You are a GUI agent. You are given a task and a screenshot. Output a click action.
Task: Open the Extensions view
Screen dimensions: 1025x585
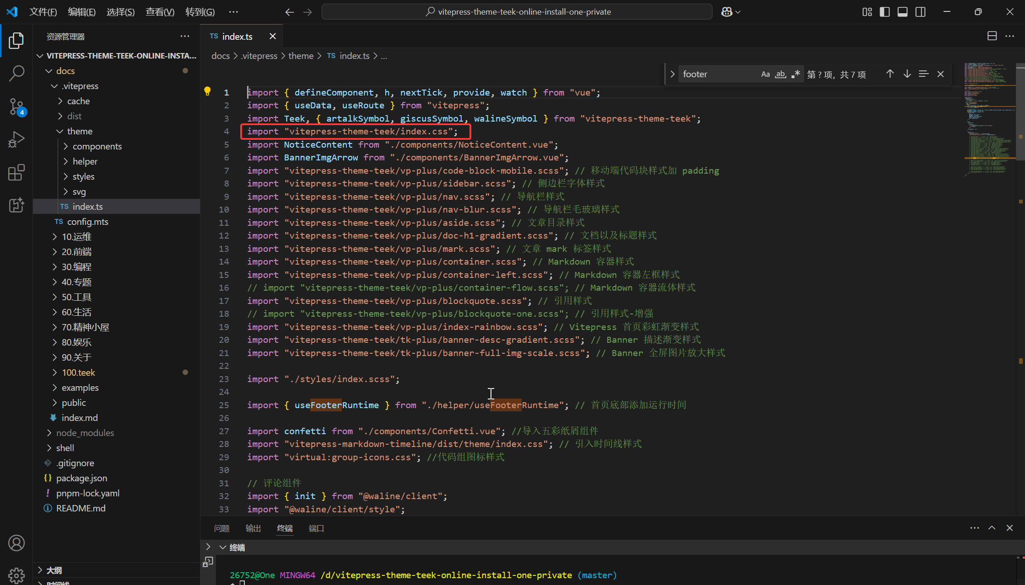coord(16,172)
